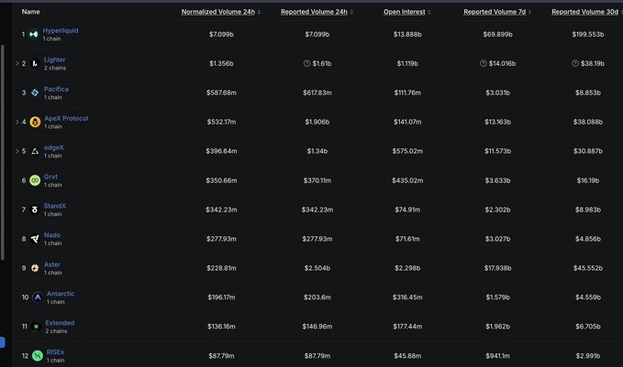Select RISEx's $941.1m 7d volume
The image size is (623, 367).
tap(497, 356)
